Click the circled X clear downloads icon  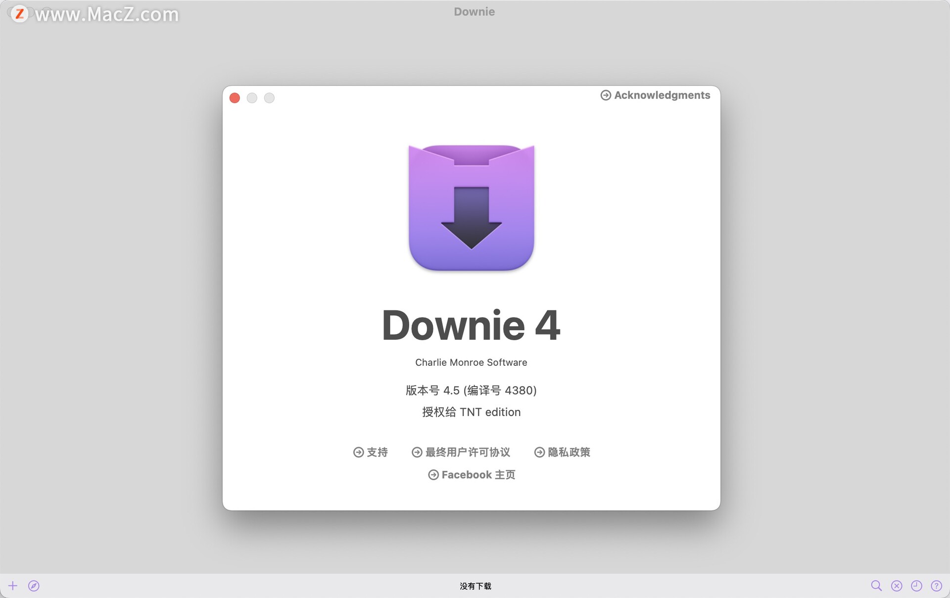coord(897,586)
